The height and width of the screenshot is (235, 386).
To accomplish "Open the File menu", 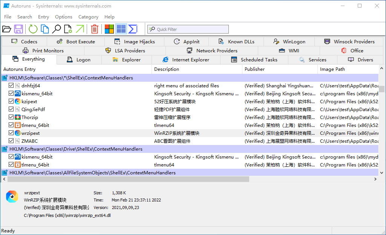I will click(x=8, y=17).
